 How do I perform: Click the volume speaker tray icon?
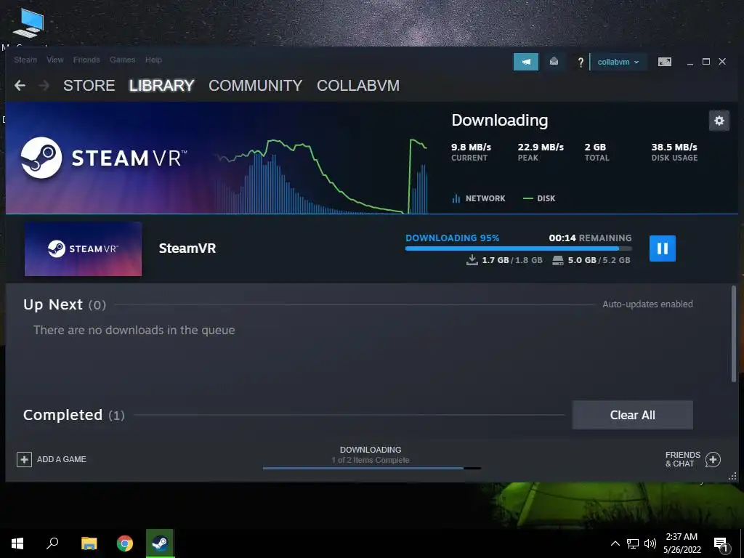(650, 543)
